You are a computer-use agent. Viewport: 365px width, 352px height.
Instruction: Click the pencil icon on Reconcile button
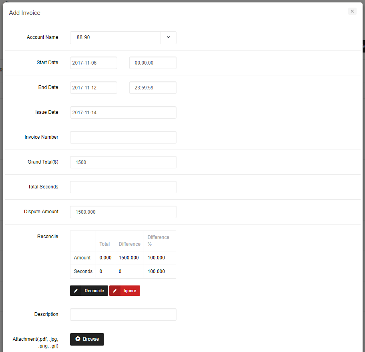76,291
